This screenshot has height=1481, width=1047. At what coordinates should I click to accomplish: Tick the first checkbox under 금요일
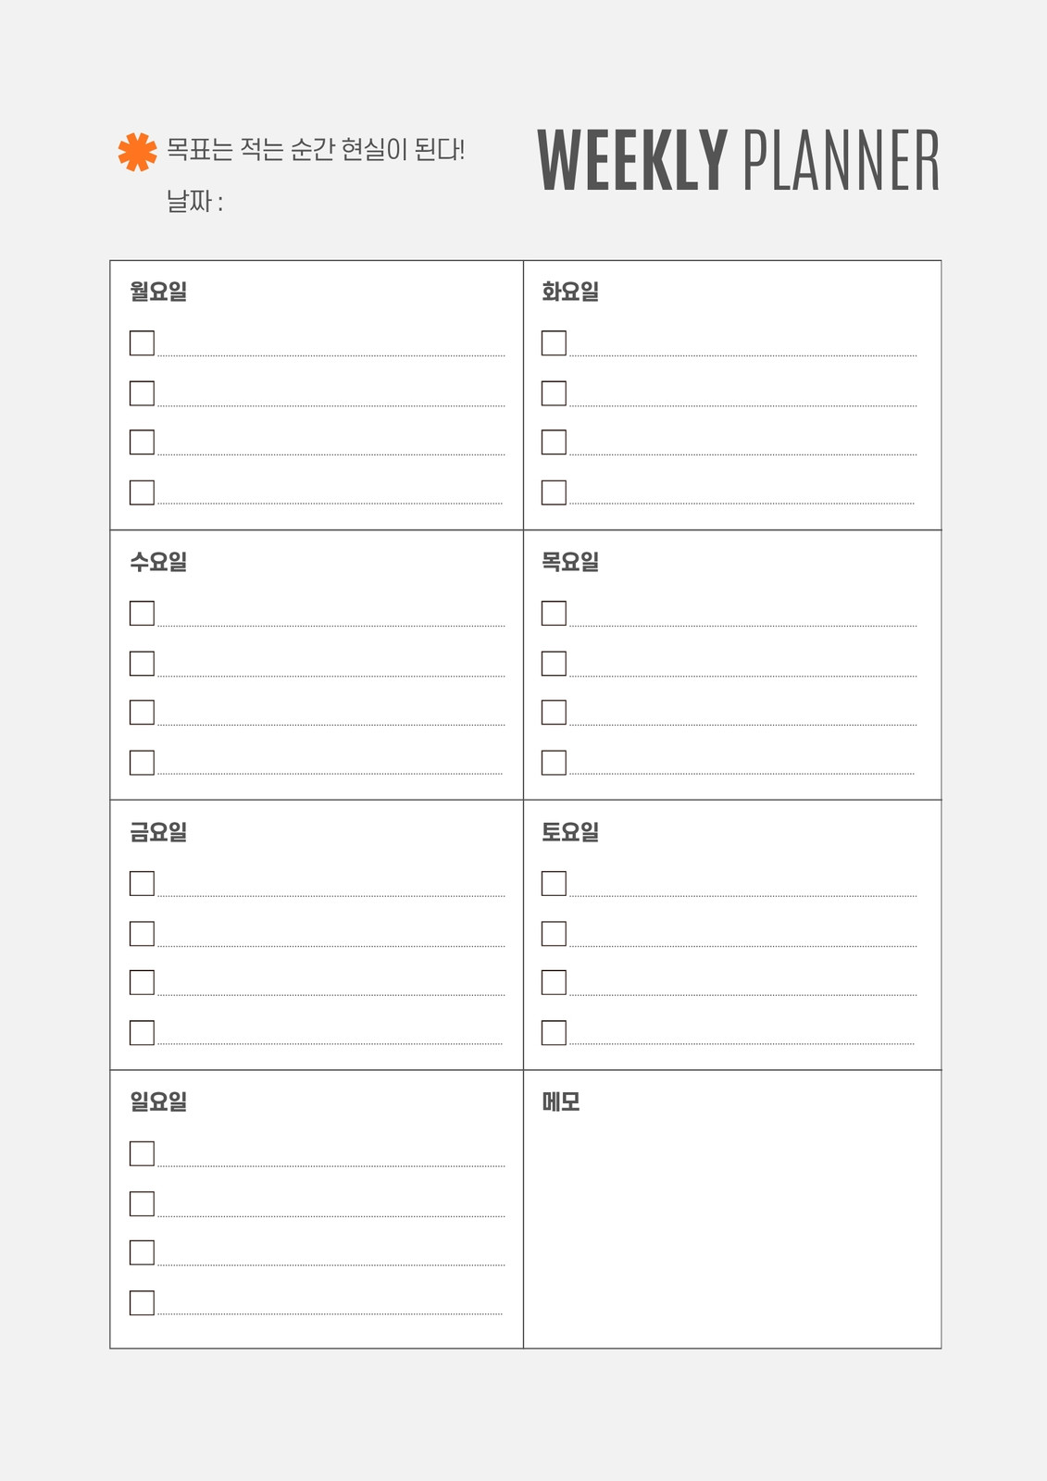(142, 884)
